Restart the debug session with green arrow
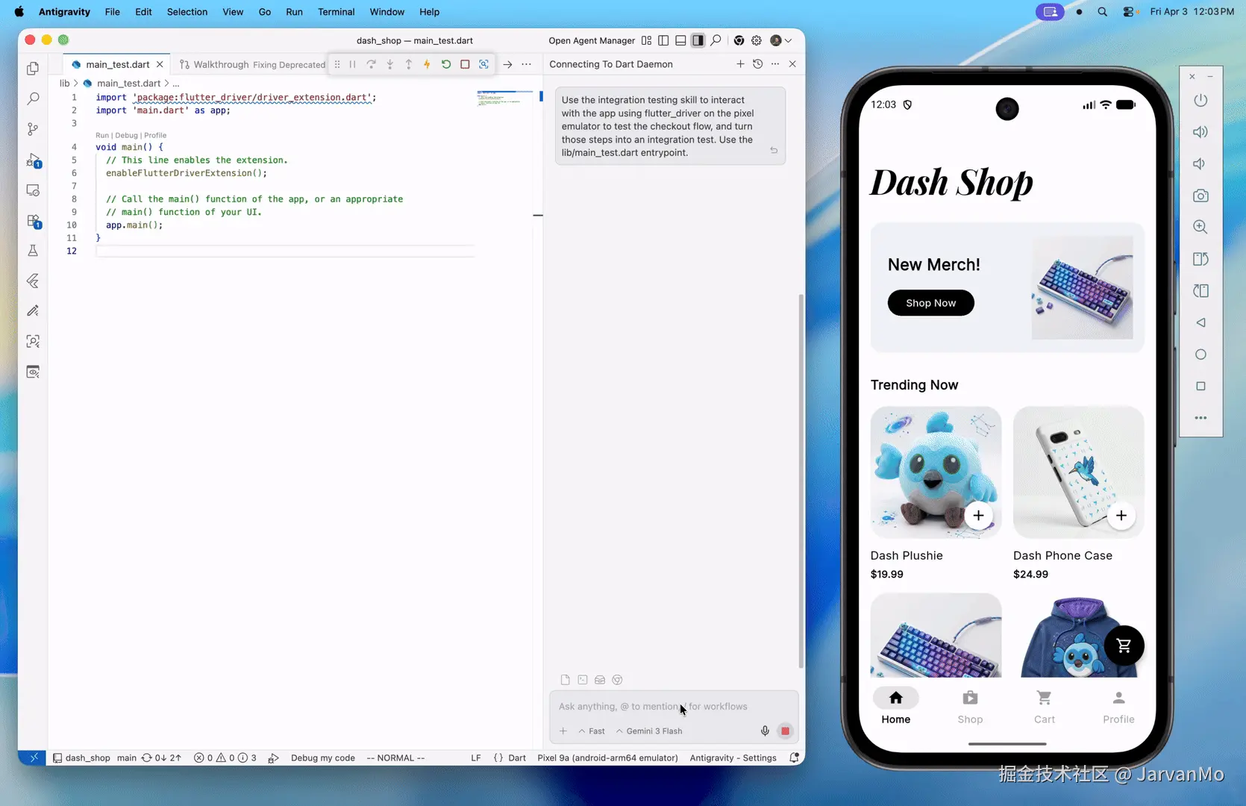1246x806 pixels. point(446,64)
